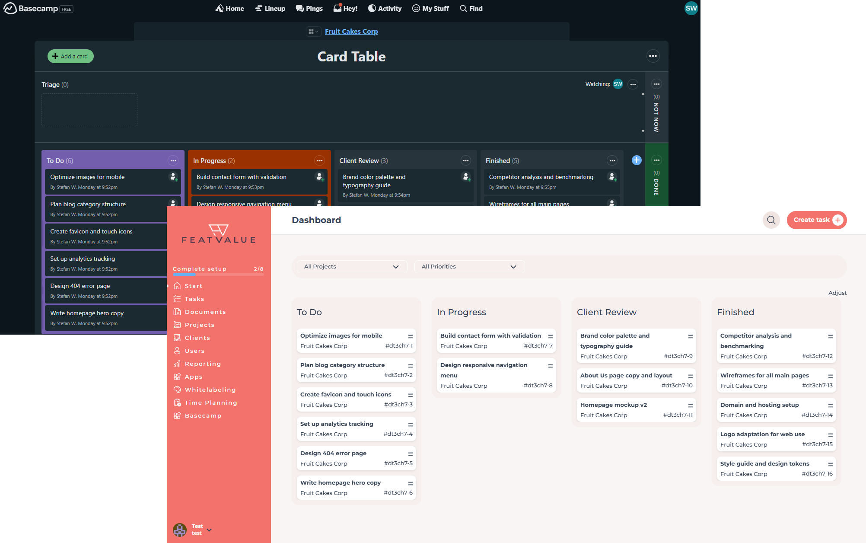Assign someone to Competitor analysis card
Screen dimensions: 866x543
pos(612,177)
